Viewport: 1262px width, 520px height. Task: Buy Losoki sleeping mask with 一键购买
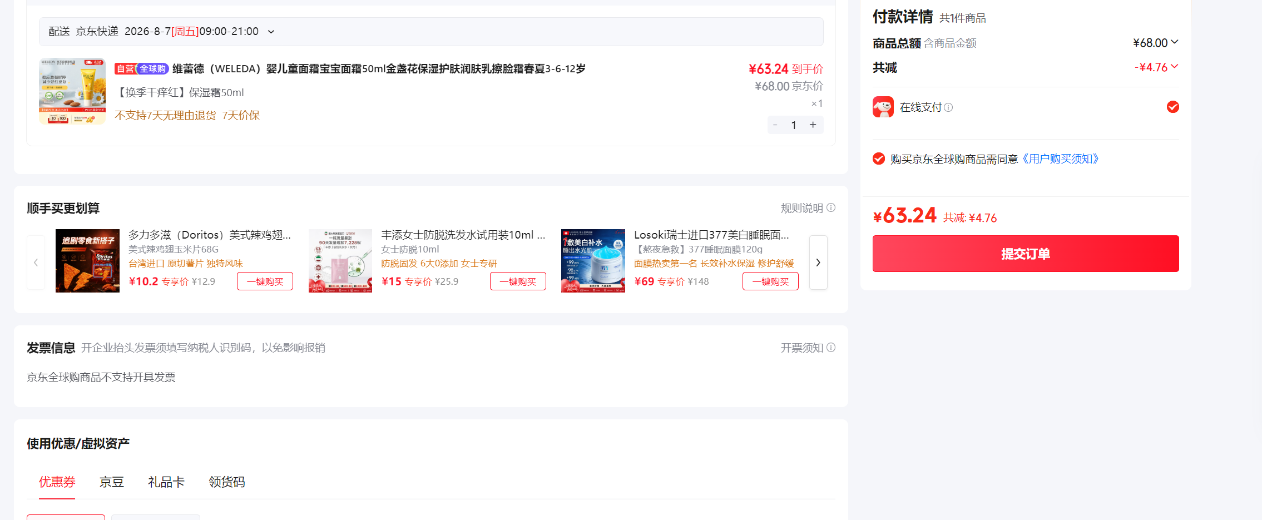770,281
